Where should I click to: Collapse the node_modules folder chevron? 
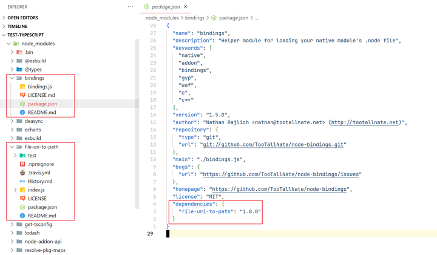coord(8,44)
